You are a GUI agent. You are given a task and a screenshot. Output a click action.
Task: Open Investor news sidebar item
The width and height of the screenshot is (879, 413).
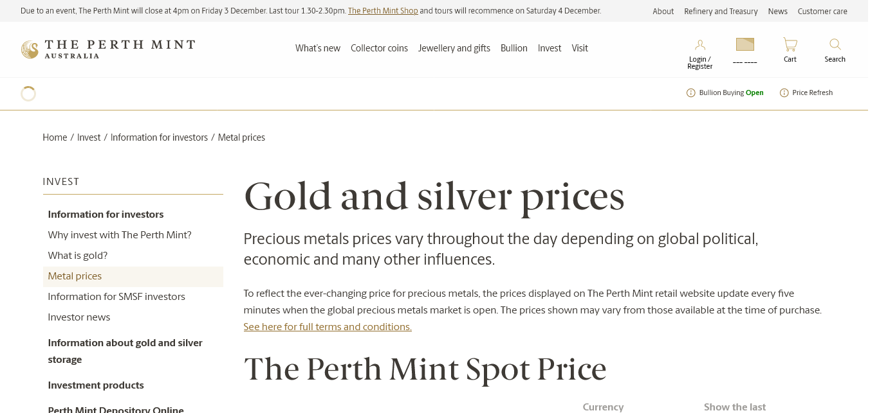pyautogui.click(x=79, y=317)
